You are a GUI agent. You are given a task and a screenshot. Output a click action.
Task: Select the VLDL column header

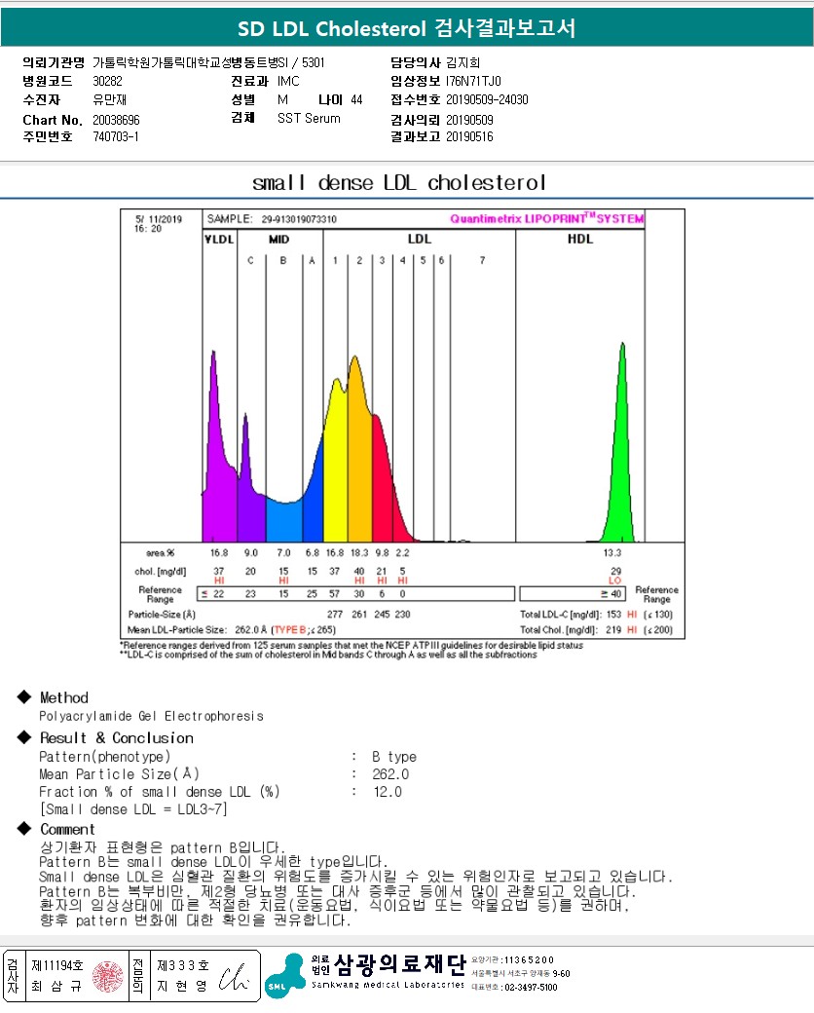point(219,239)
